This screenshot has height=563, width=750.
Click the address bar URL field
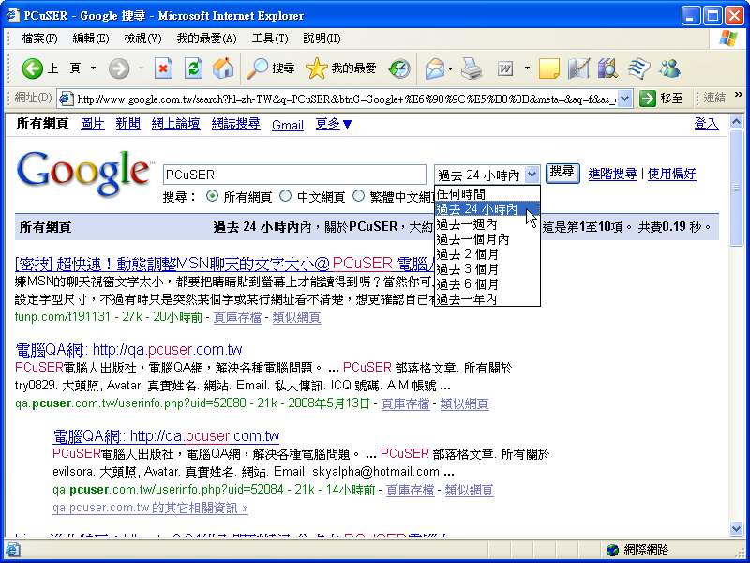(346, 99)
